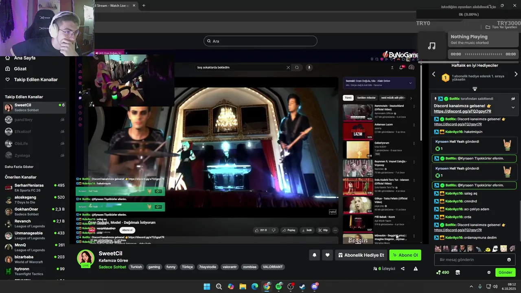Show next gifter leaderboard slide arrow
521x293 pixels.
516,74
